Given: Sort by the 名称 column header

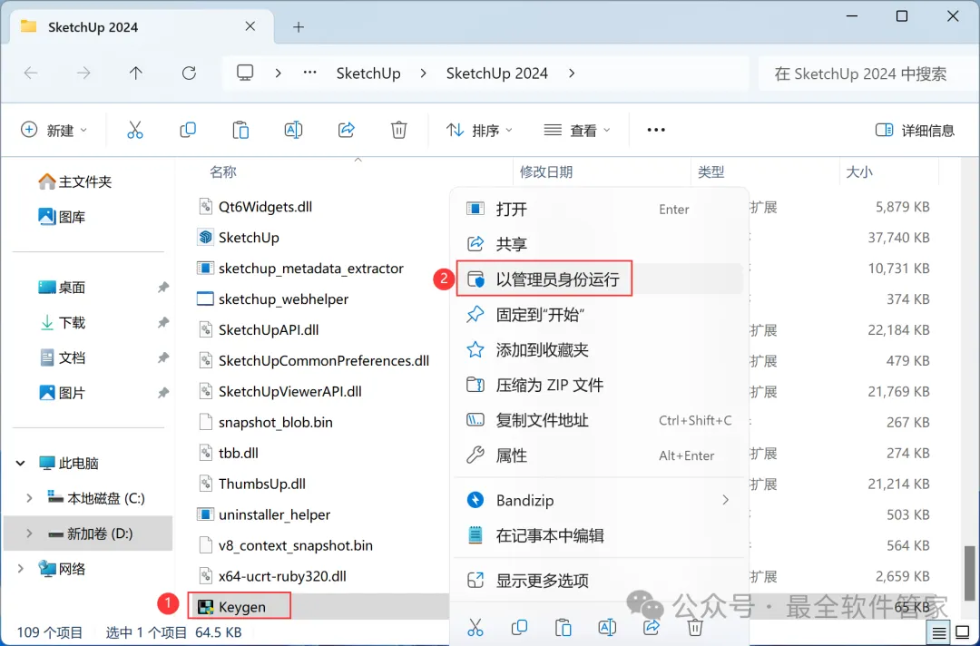Looking at the screenshot, I should [222, 171].
